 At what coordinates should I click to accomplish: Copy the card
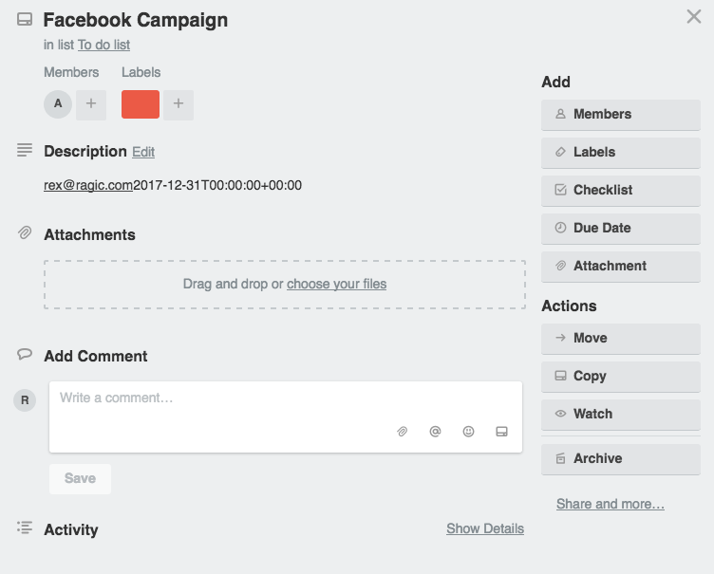point(621,377)
